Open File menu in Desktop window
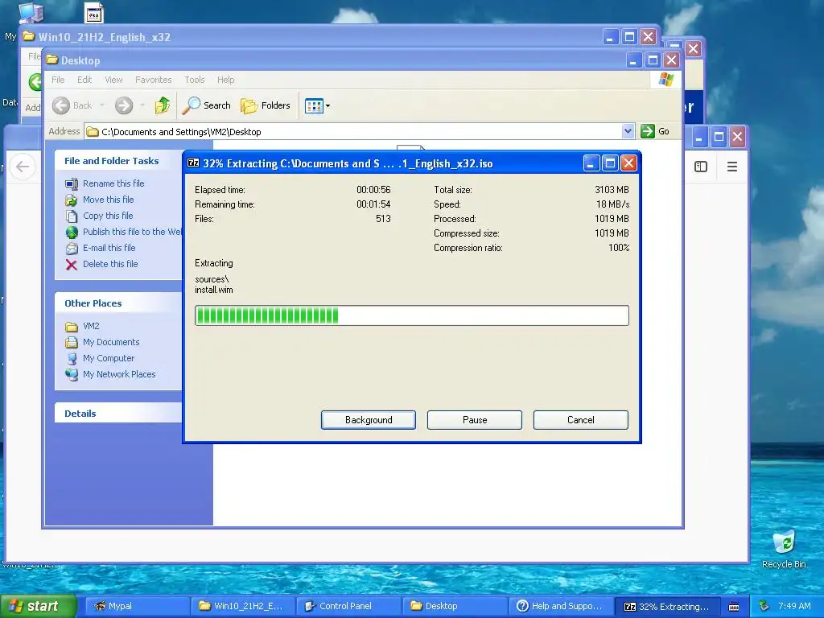 58,80
